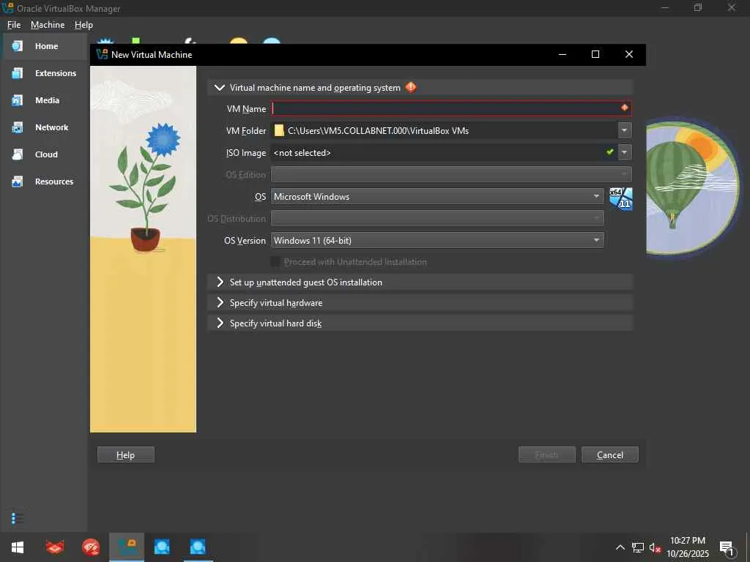
Task: Open the Cloud section
Action: tap(44, 154)
